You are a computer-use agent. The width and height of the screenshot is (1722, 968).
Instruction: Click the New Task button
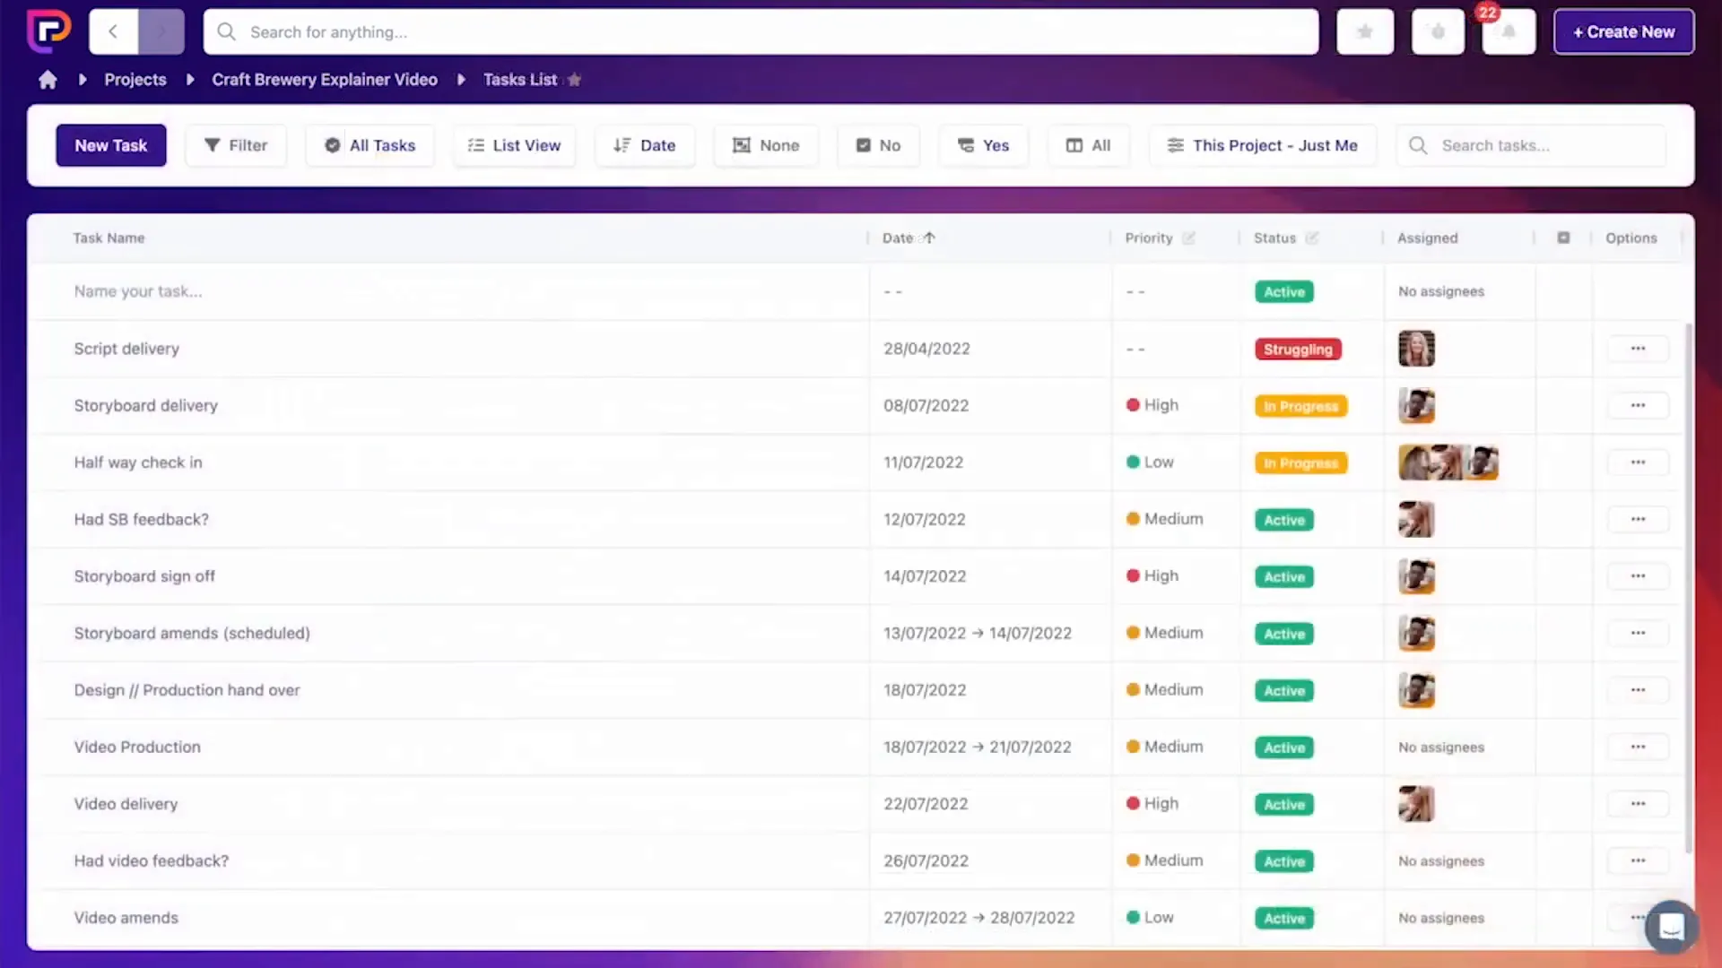click(x=110, y=145)
